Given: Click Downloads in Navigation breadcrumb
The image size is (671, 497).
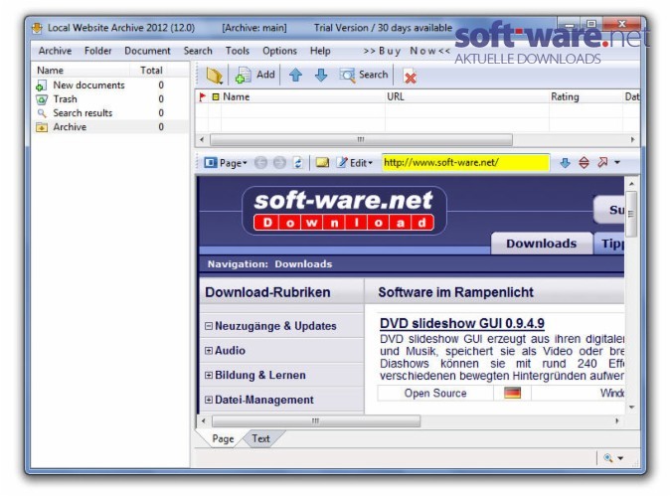Looking at the screenshot, I should coord(303,264).
